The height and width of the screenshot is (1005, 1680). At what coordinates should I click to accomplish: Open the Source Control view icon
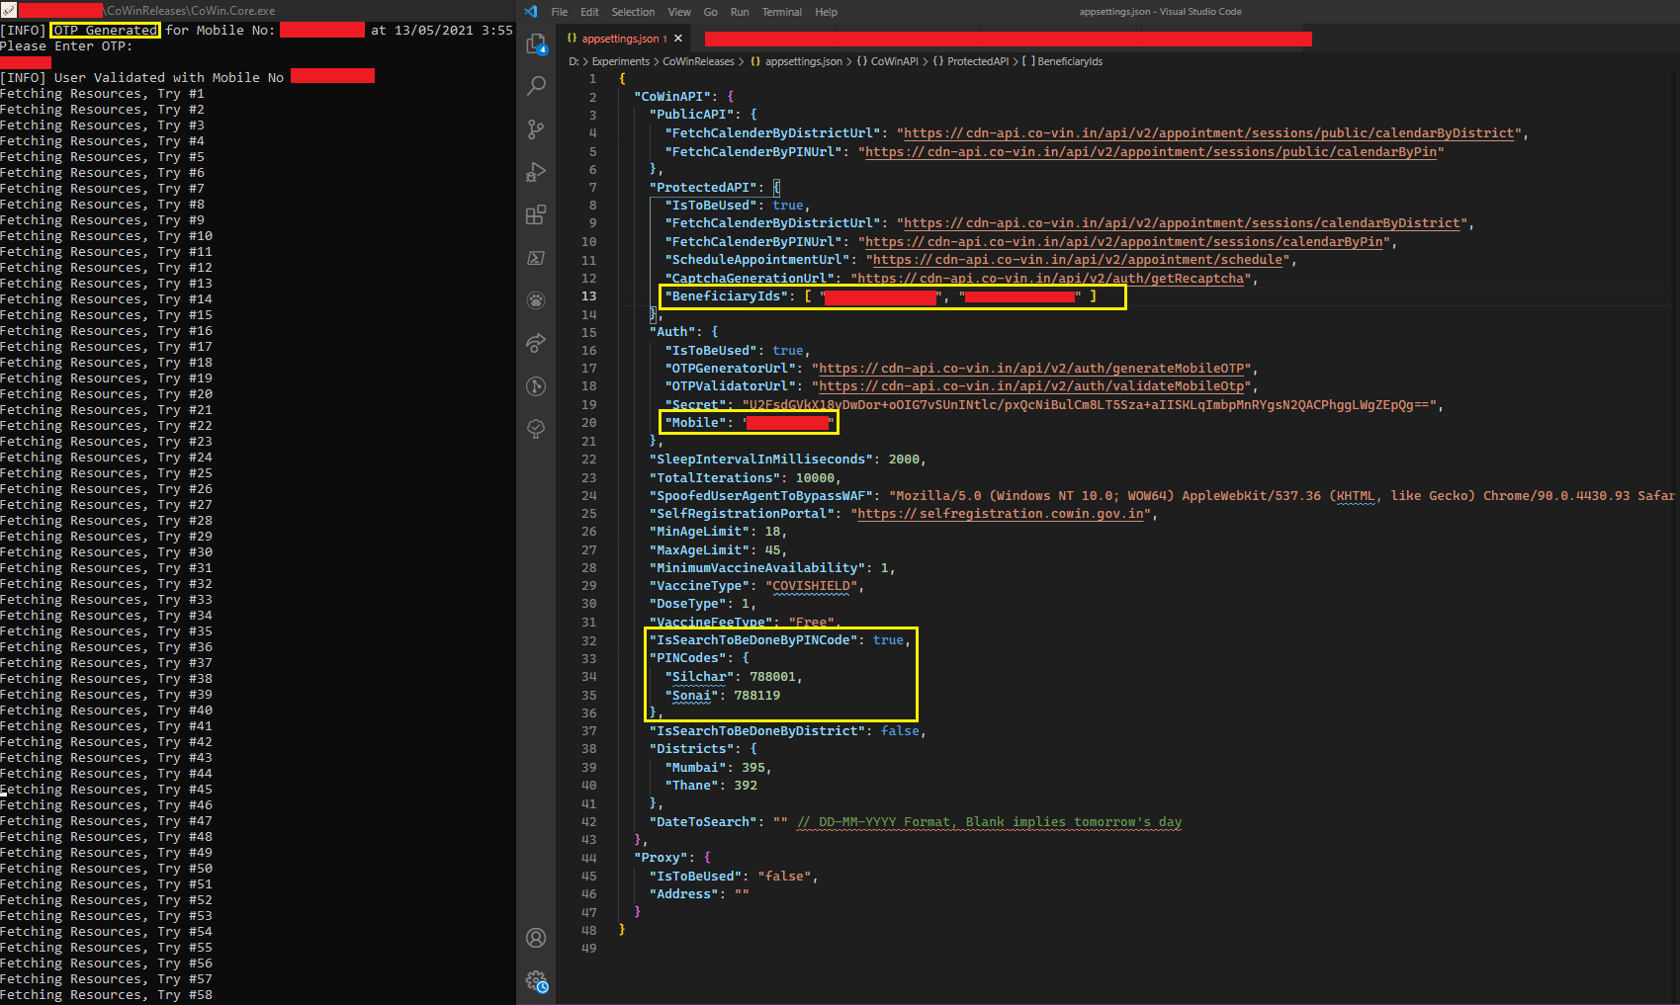(x=536, y=129)
